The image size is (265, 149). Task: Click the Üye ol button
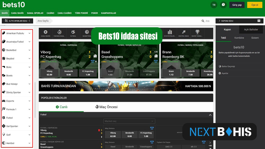coord(255,5)
